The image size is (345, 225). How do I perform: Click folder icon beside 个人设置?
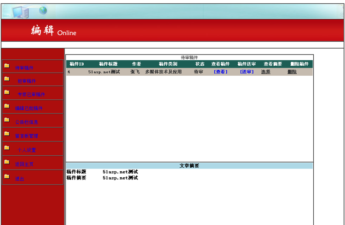[x=7, y=148]
